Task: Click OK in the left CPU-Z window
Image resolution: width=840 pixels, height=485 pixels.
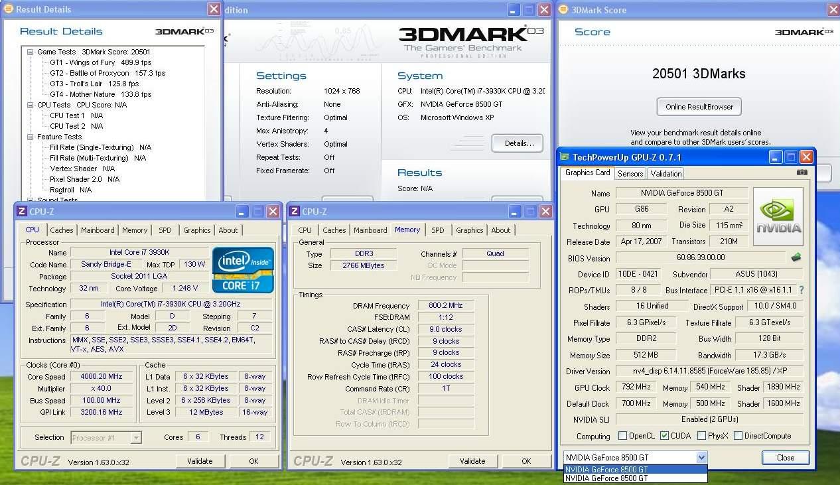Action: pos(253,461)
